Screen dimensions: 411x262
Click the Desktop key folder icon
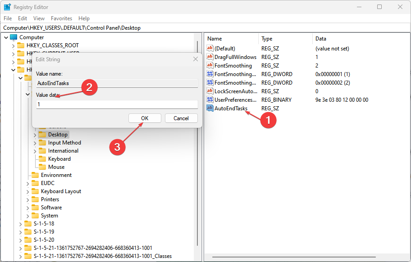point(42,135)
